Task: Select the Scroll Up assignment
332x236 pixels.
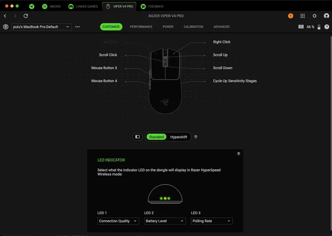Action: [x=220, y=55]
